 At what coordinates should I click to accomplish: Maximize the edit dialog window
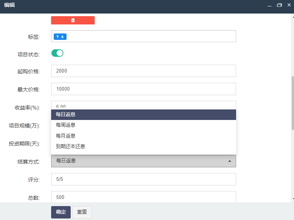point(279,5)
